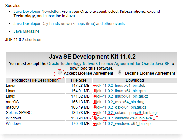The image size is (183, 140).
Task: Click download arrow icon for windows-x64_bin.exe
Action: 95,118
